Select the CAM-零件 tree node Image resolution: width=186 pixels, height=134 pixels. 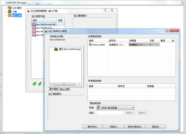point(17,8)
